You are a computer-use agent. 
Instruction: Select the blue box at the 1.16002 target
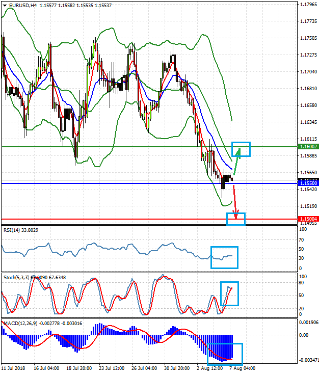(x=241, y=149)
